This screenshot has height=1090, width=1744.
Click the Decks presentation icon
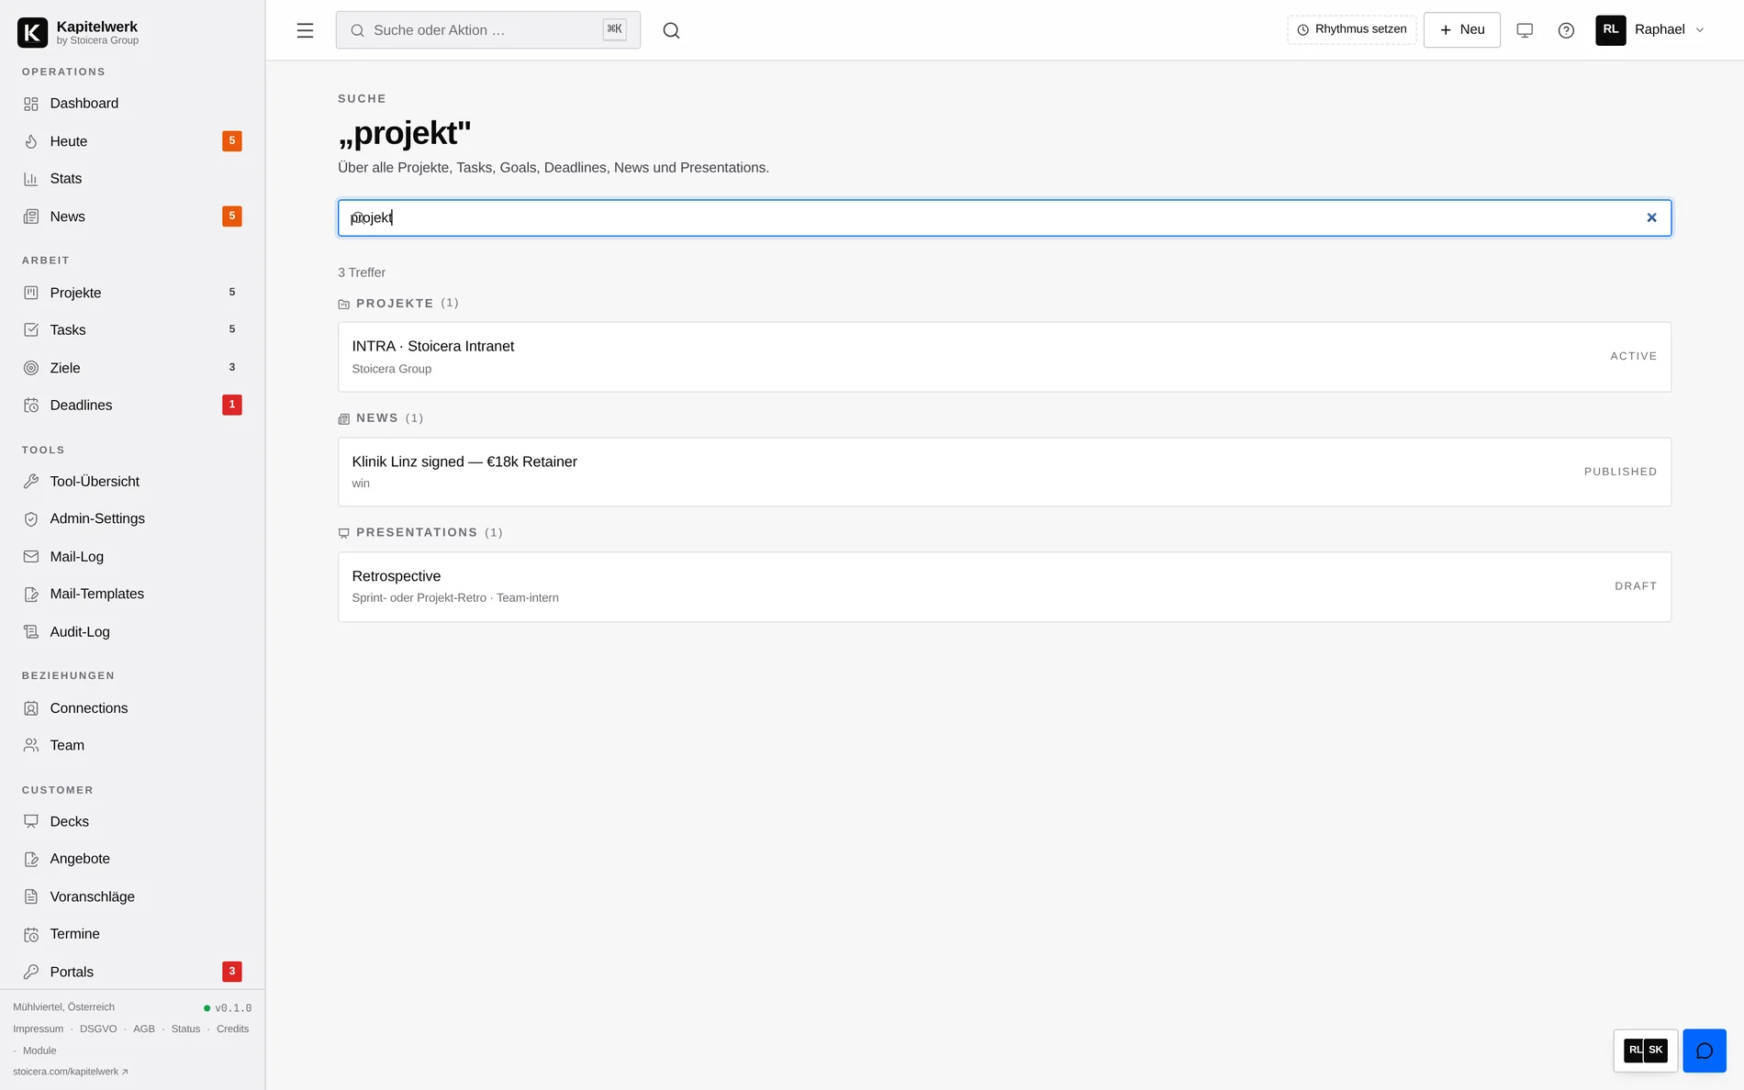(31, 822)
